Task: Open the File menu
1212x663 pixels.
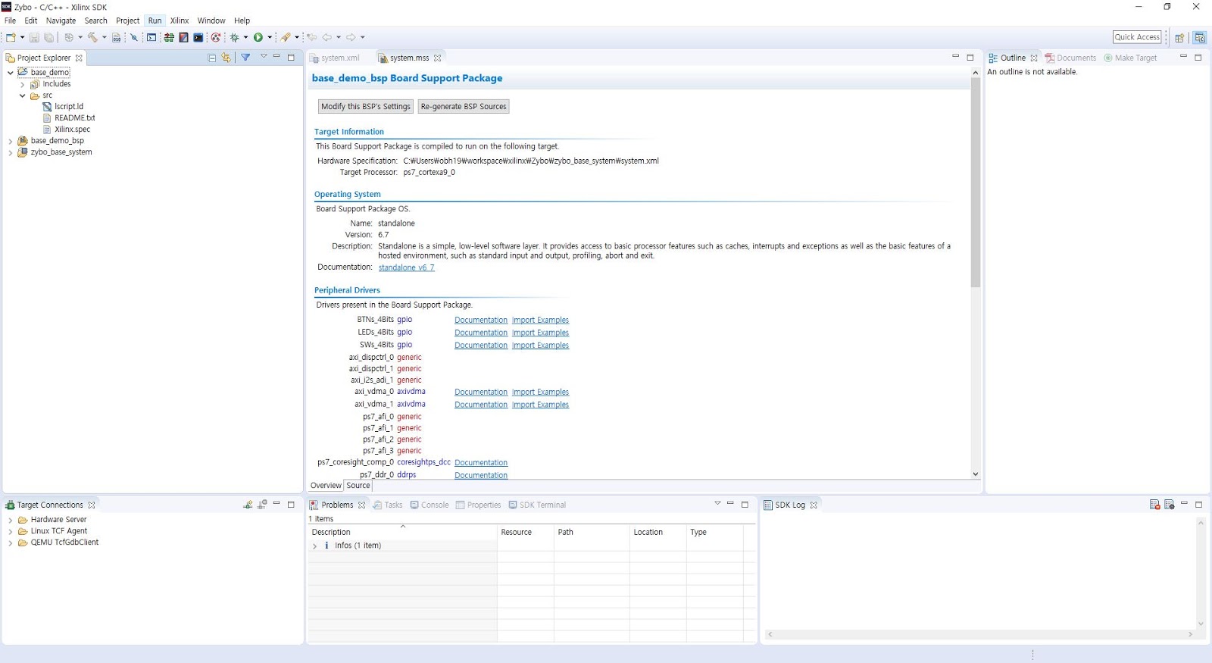Action: pyautogui.click(x=10, y=20)
